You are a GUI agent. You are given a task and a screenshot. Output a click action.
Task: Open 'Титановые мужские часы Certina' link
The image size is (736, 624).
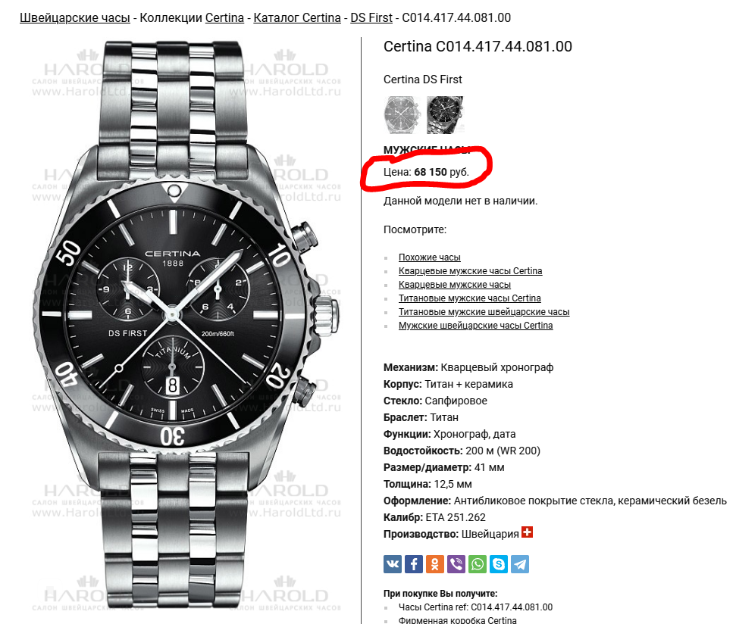[469, 298]
